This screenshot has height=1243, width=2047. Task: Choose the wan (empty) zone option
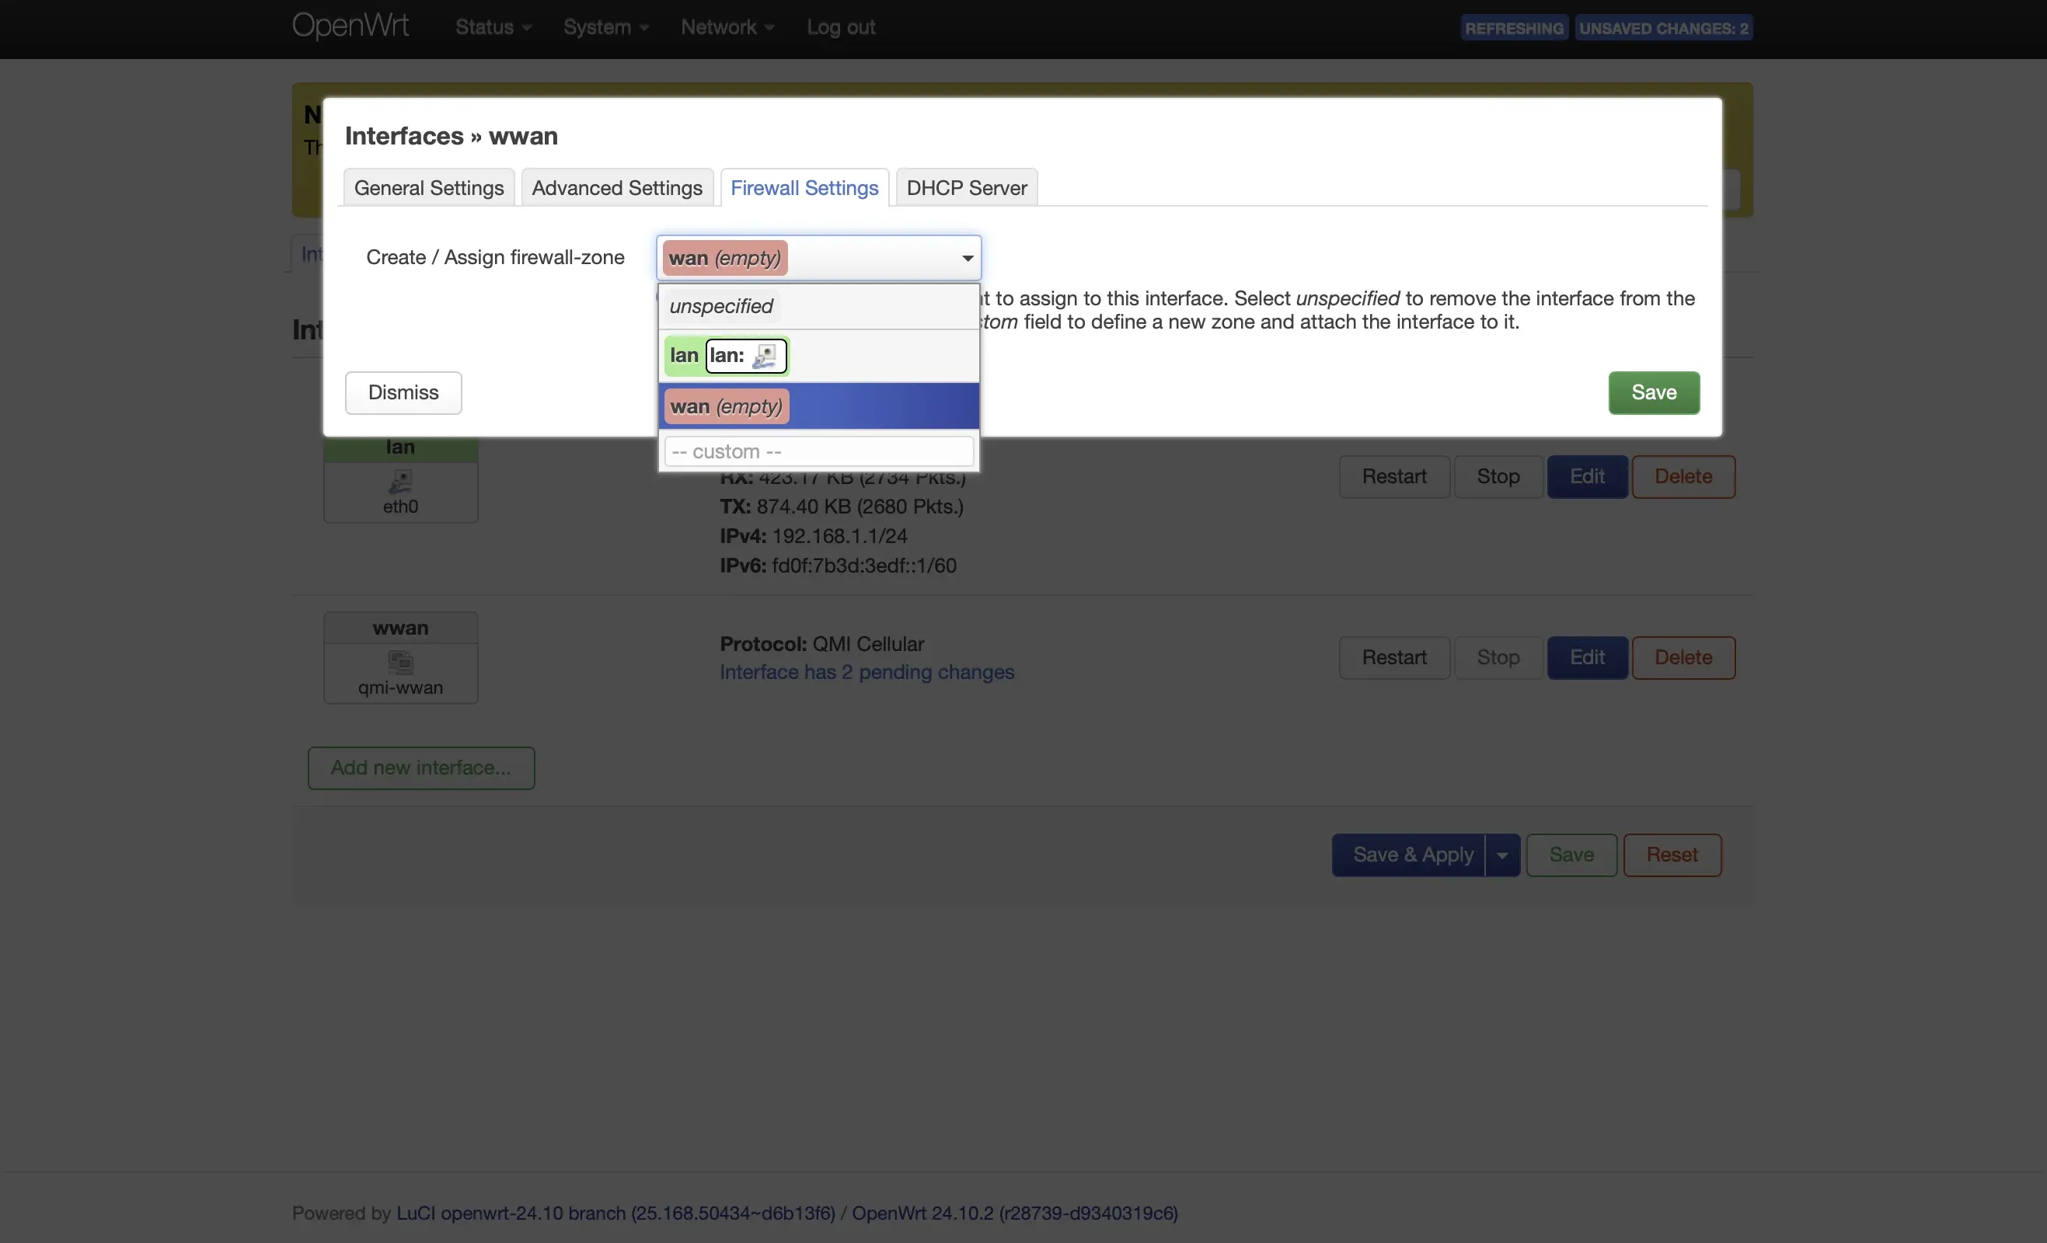click(818, 406)
